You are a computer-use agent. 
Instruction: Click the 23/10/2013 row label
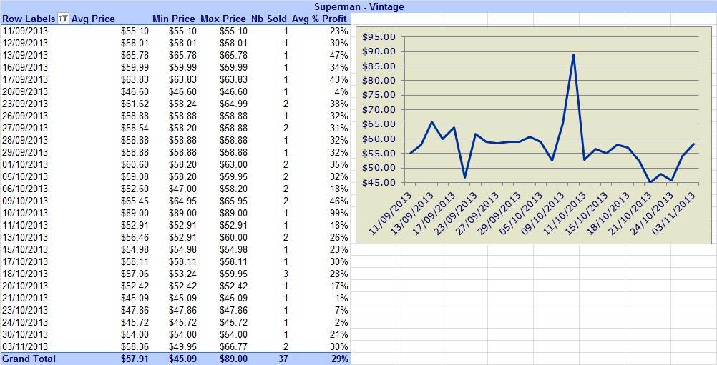[x=25, y=310]
